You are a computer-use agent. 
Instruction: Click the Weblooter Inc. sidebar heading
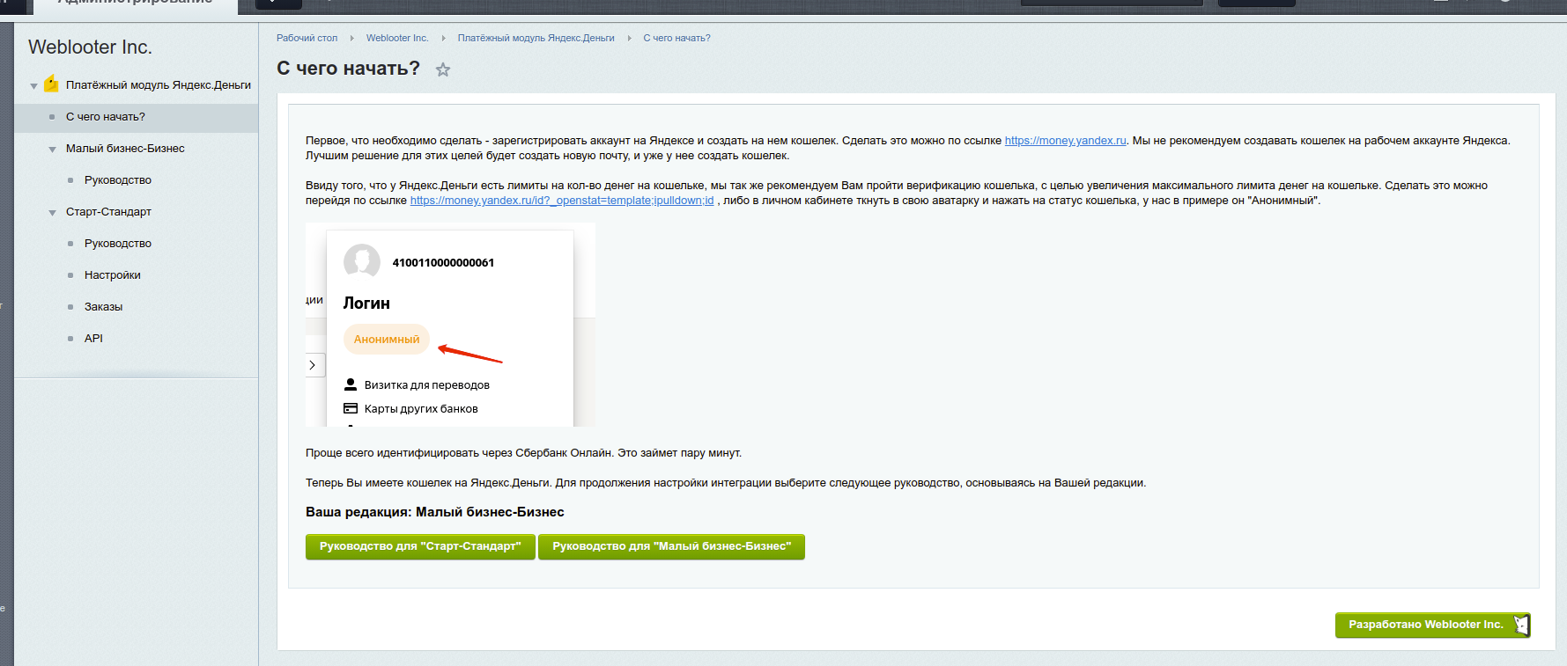[x=90, y=48]
